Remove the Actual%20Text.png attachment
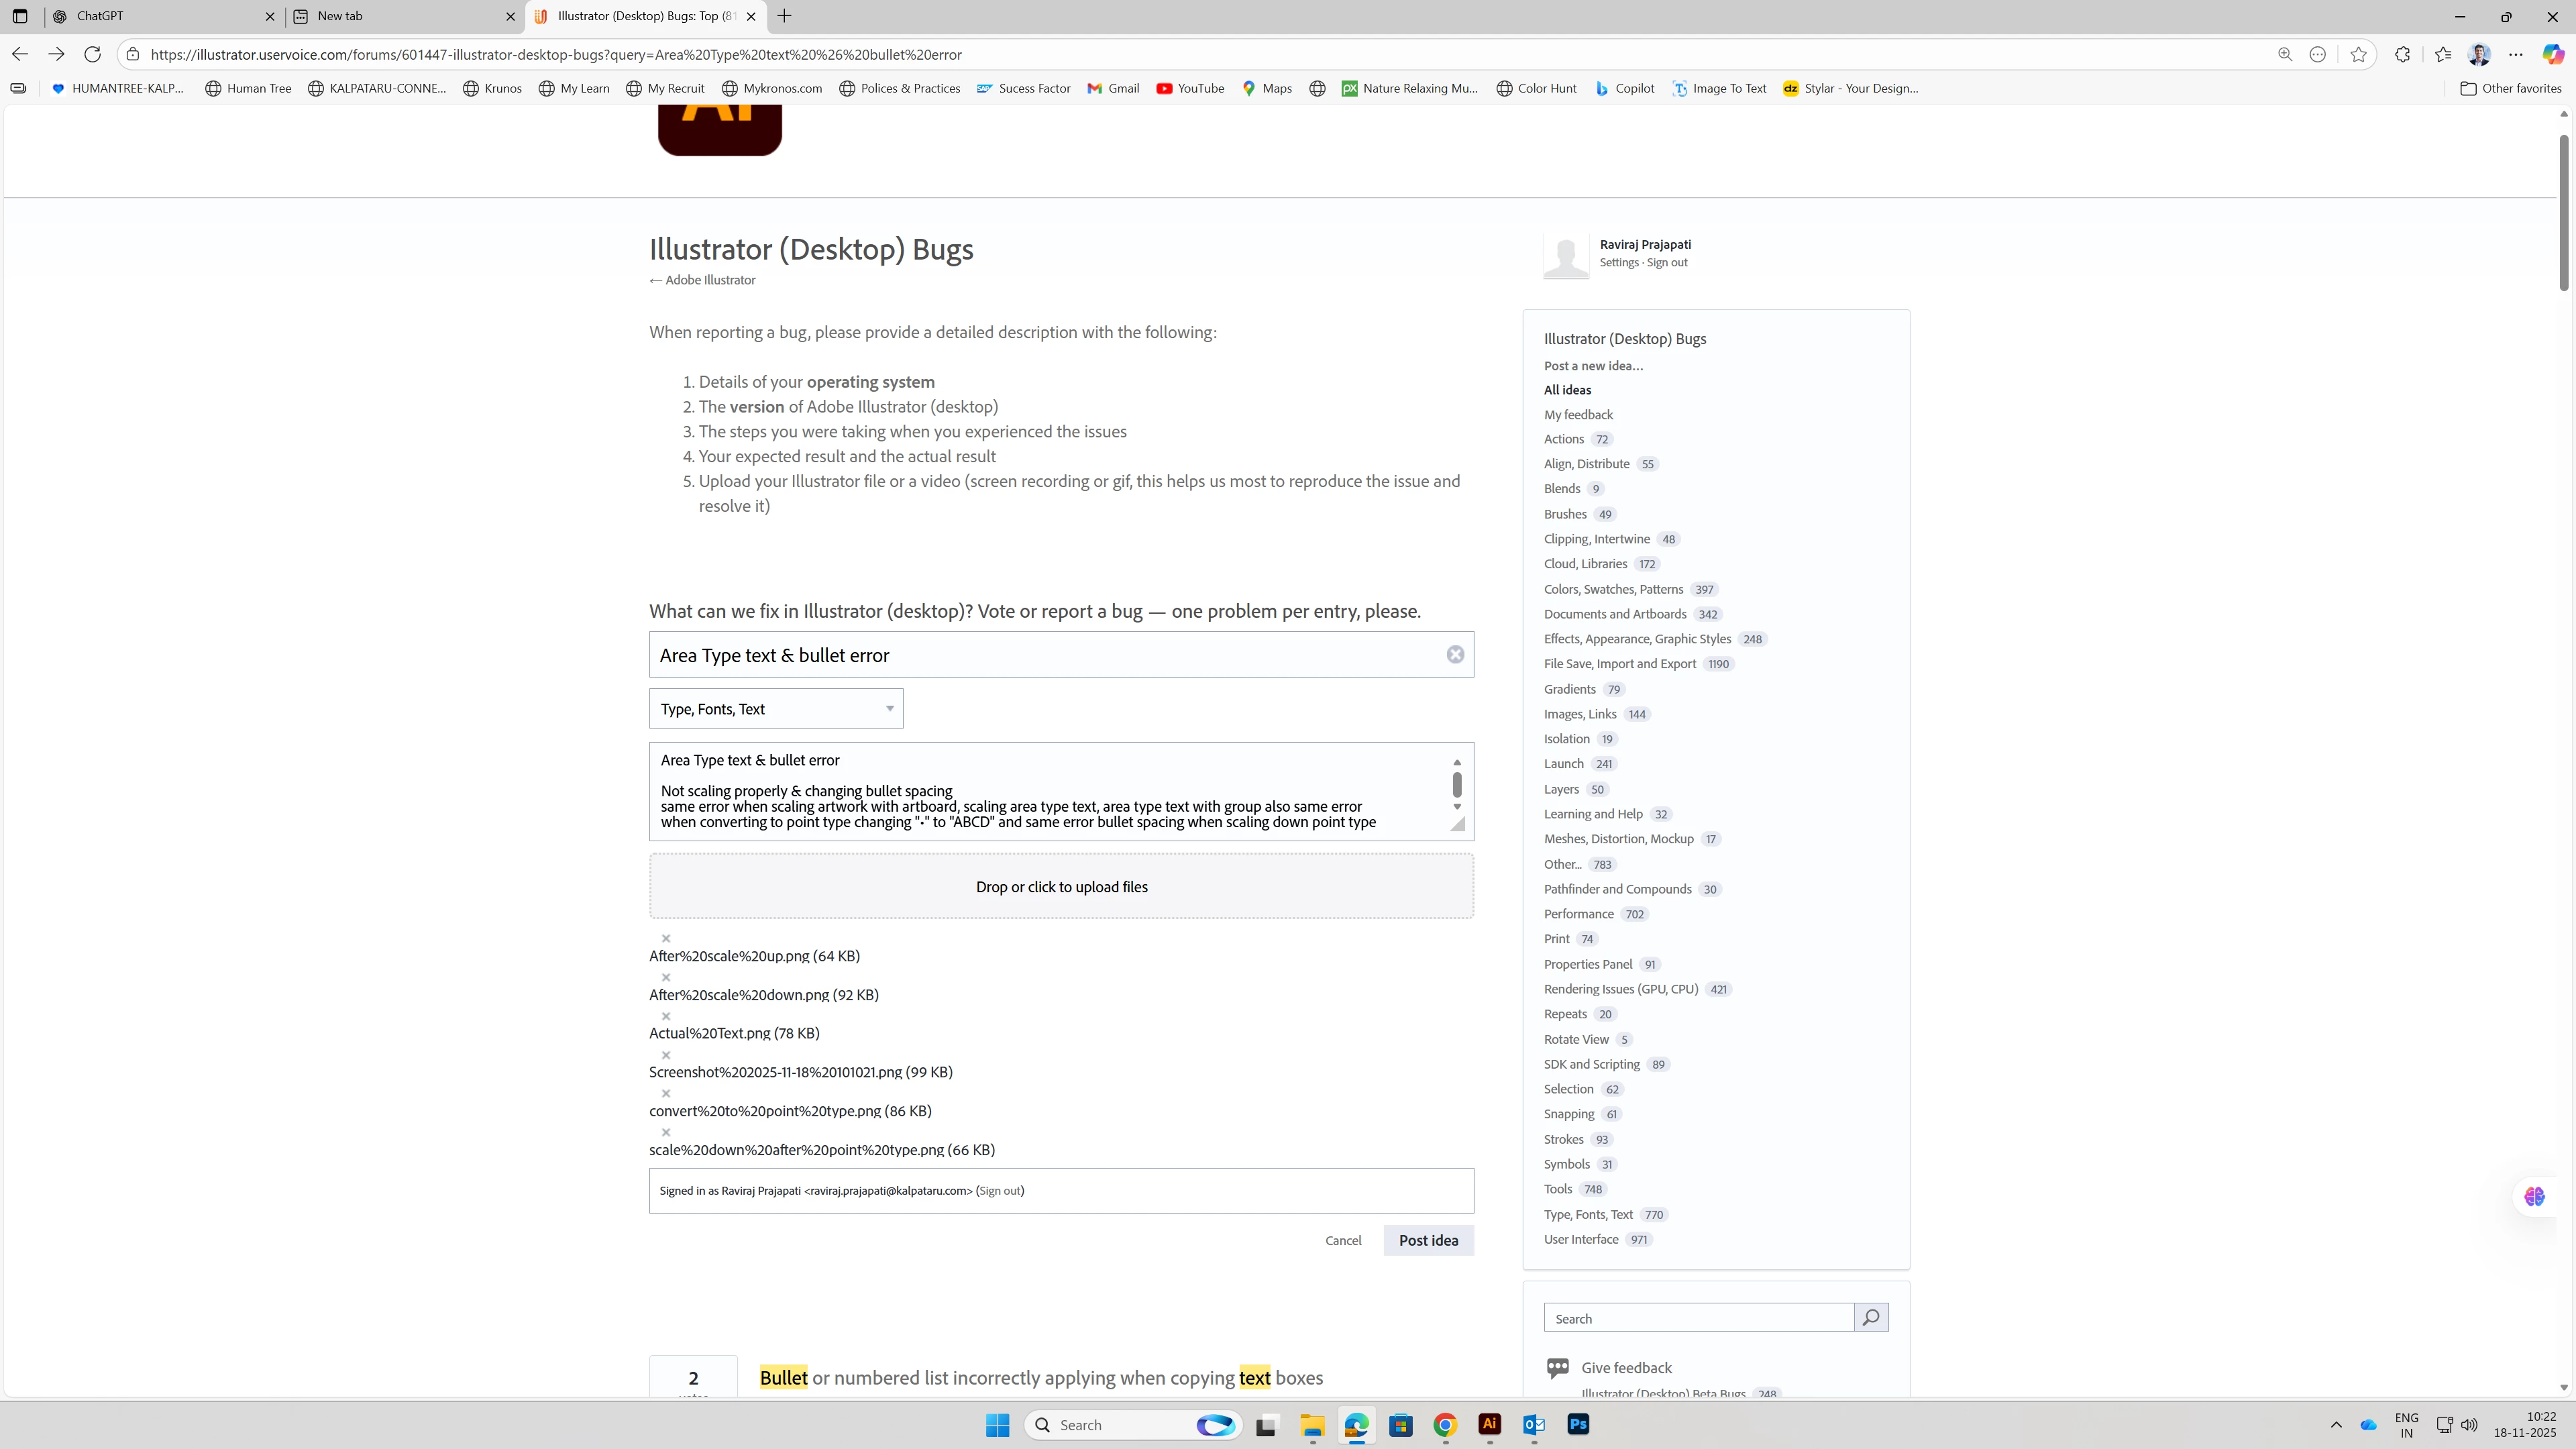 (x=666, y=1016)
